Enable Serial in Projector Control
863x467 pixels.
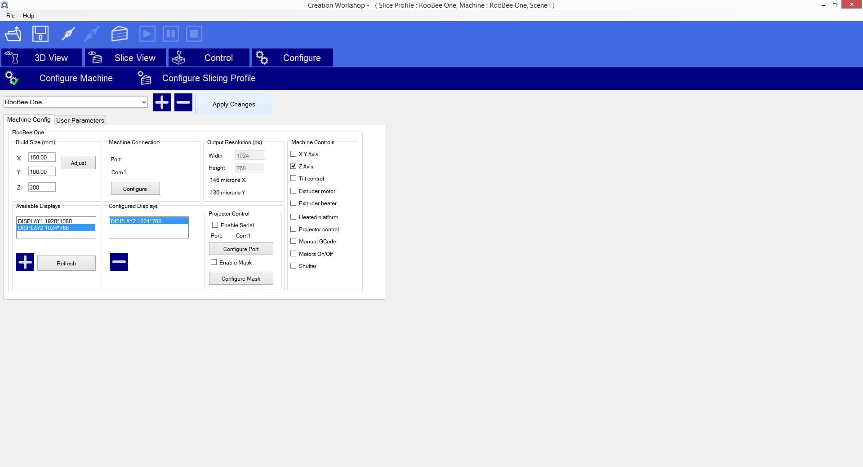pyautogui.click(x=214, y=225)
